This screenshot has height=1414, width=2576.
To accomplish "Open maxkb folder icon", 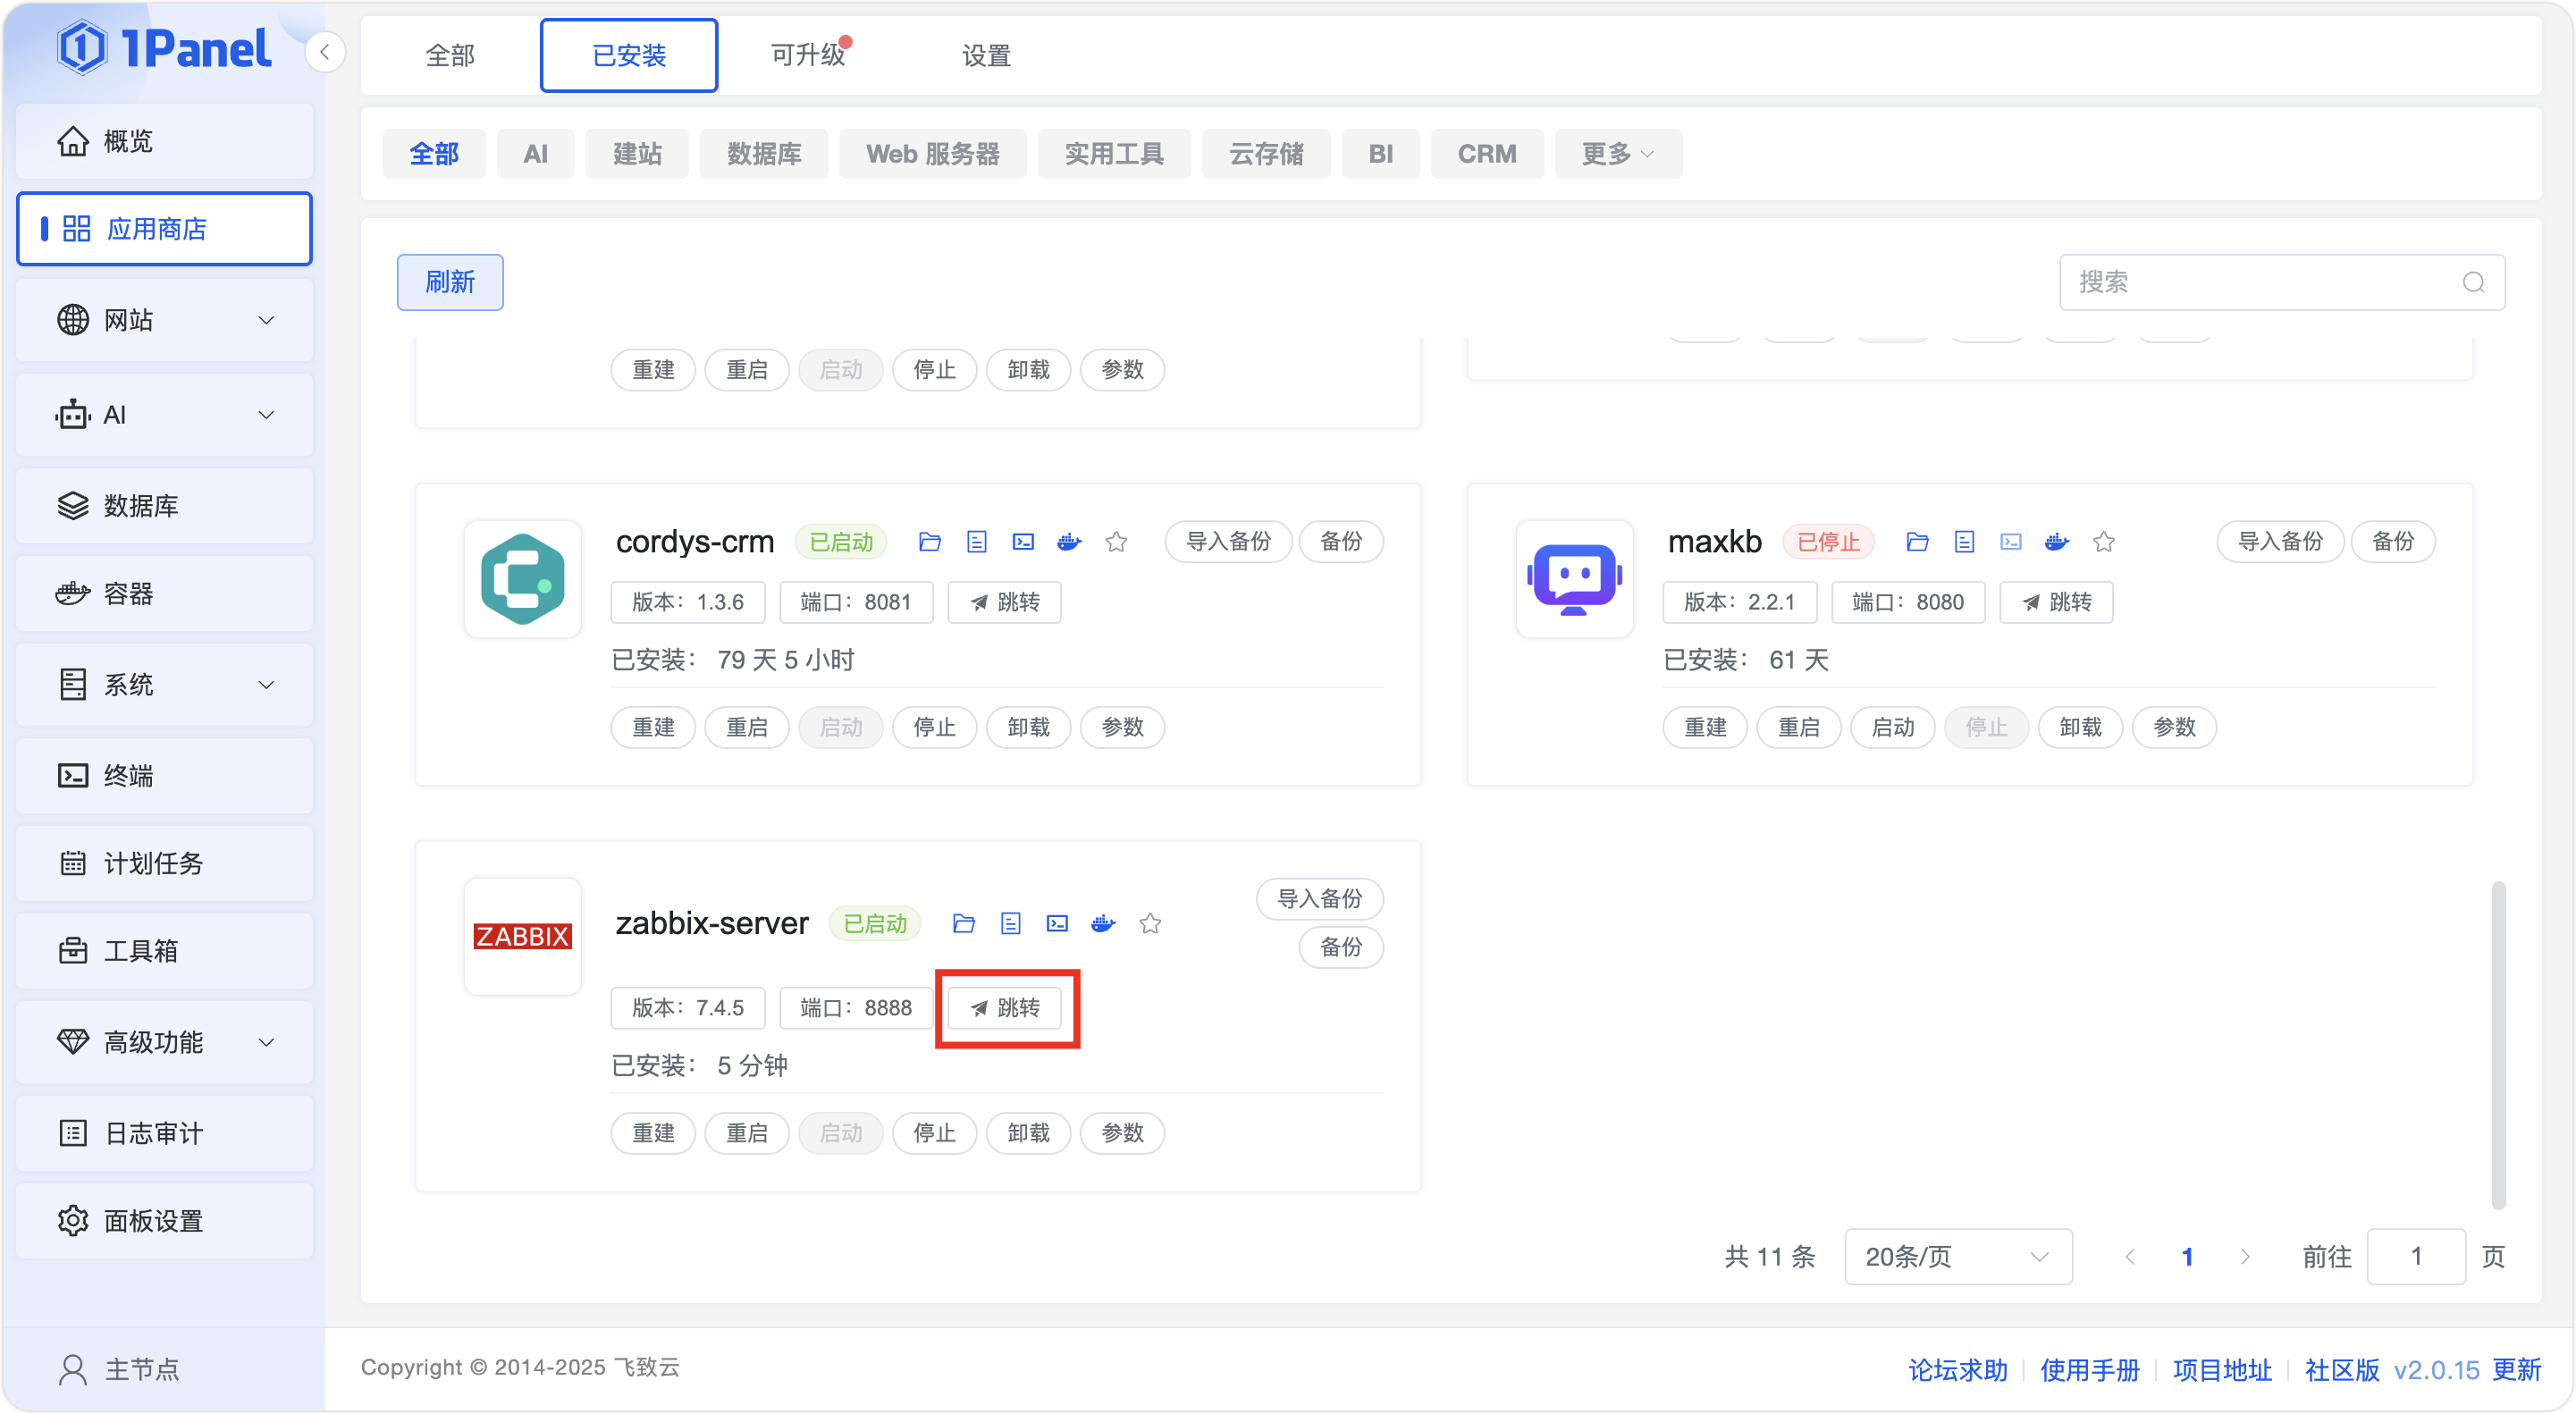I will point(1917,542).
